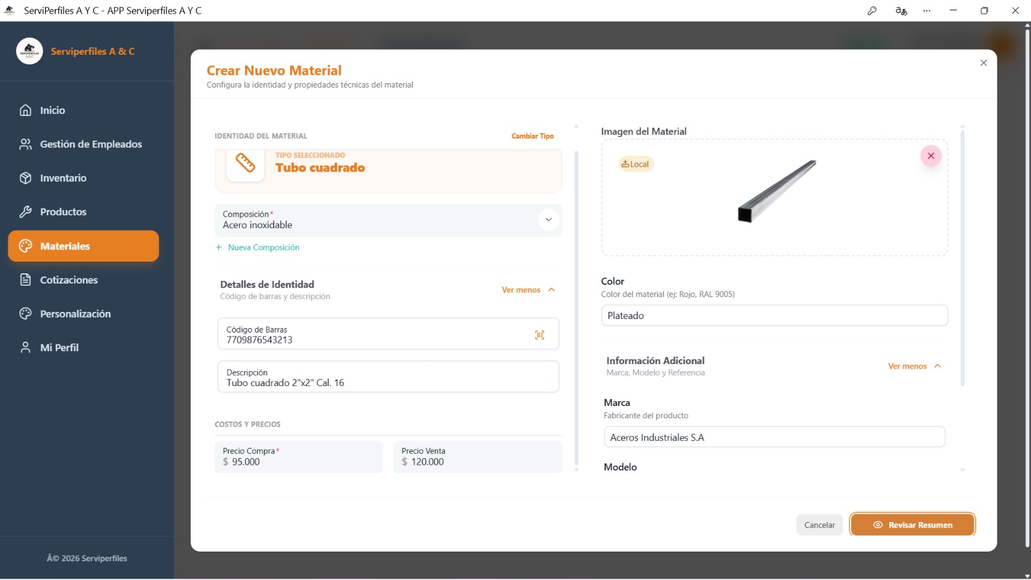This screenshot has width=1031, height=580.
Task: Select Materiales in the sidebar
Action: [83, 246]
